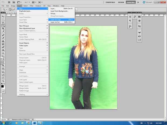
Task: Open the Filter menu
Action: tap(32, 6)
